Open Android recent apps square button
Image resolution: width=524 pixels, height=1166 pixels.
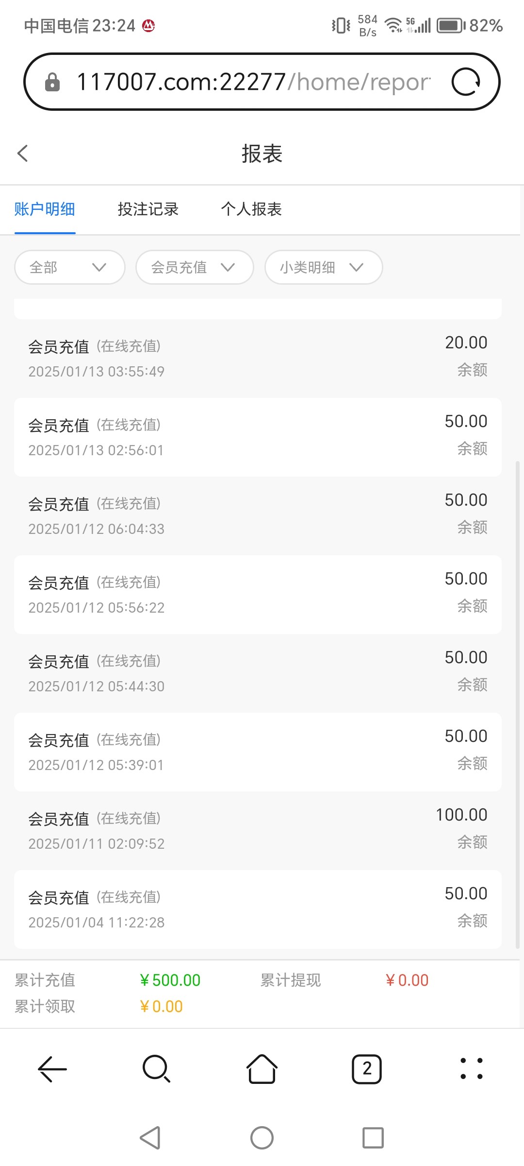(x=373, y=1138)
